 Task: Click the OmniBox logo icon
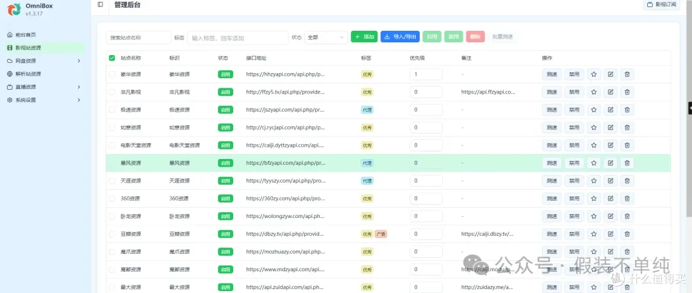click(x=14, y=9)
